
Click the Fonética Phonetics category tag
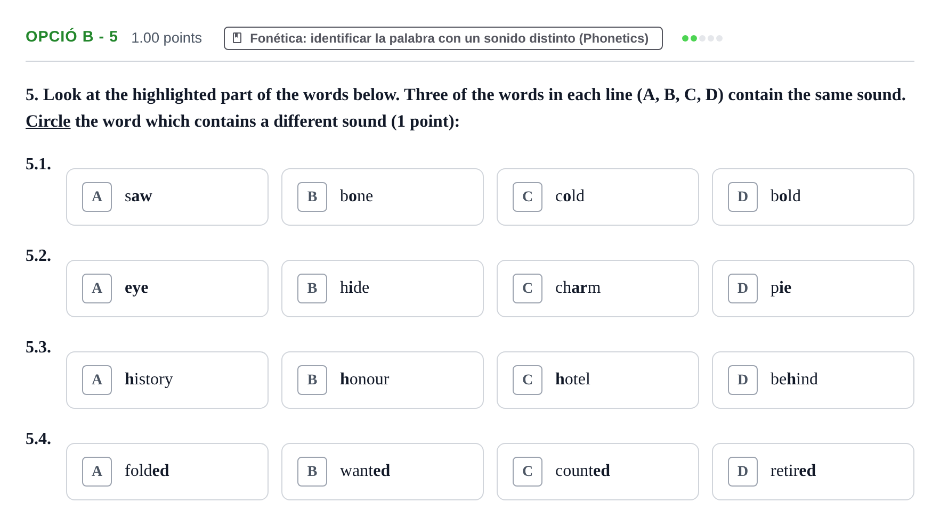point(443,38)
